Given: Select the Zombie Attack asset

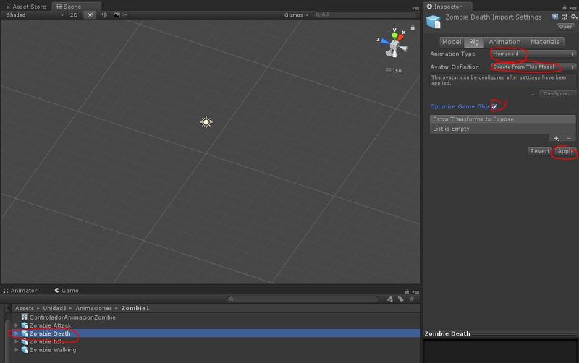Looking at the screenshot, I should click(50, 325).
